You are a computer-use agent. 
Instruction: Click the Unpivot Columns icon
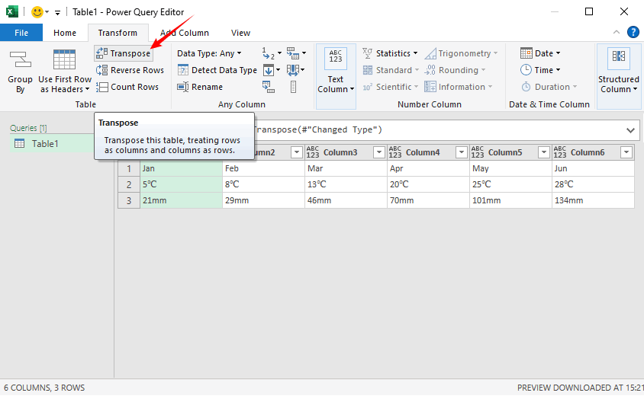coord(293,53)
